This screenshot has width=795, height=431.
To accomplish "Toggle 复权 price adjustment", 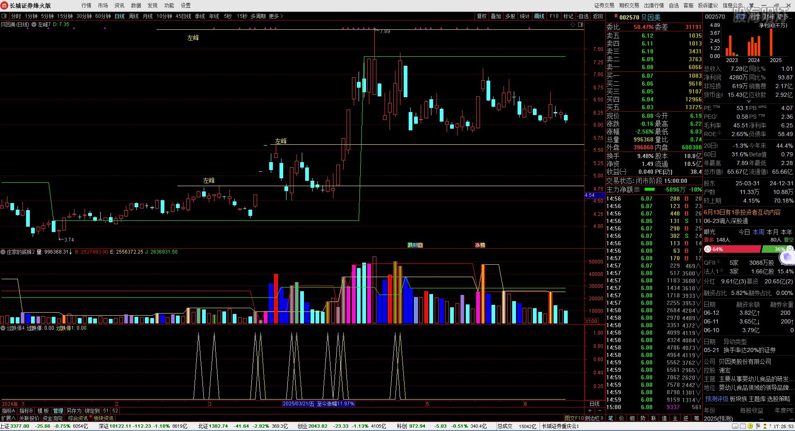I will click(x=482, y=16).
